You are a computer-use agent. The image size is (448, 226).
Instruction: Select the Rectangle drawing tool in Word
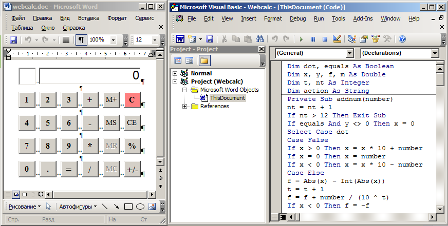[128, 207]
